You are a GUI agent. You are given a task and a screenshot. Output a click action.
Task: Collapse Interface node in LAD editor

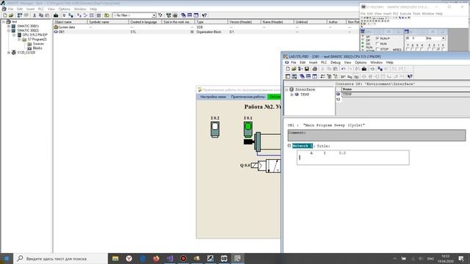286,89
